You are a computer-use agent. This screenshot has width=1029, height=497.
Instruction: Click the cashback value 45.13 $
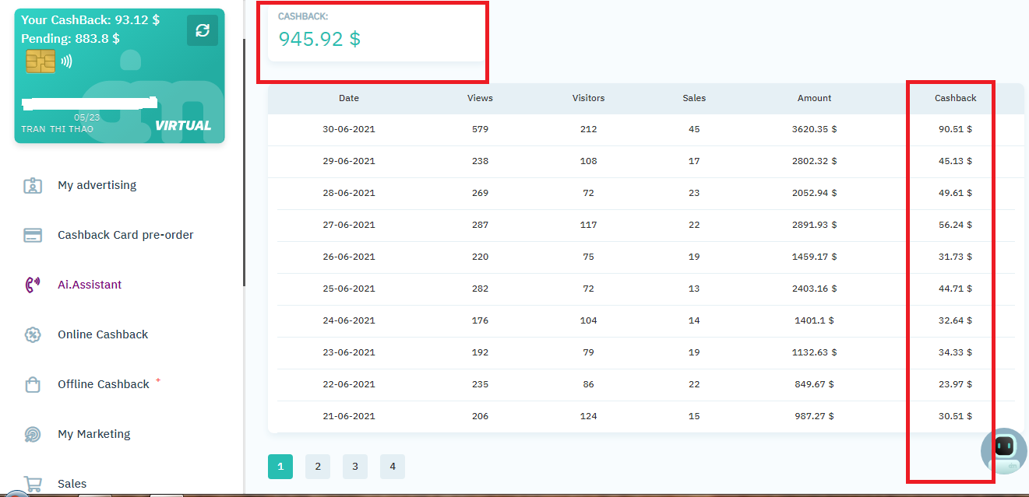pyautogui.click(x=956, y=161)
